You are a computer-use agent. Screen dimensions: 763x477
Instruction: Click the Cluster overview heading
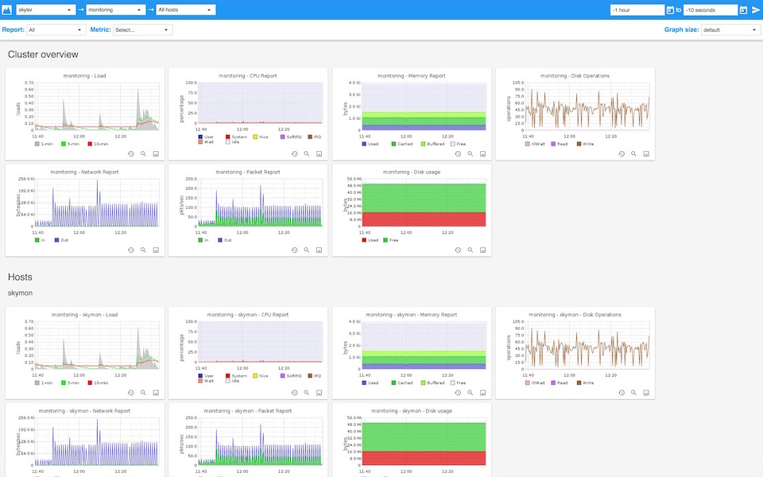point(43,55)
